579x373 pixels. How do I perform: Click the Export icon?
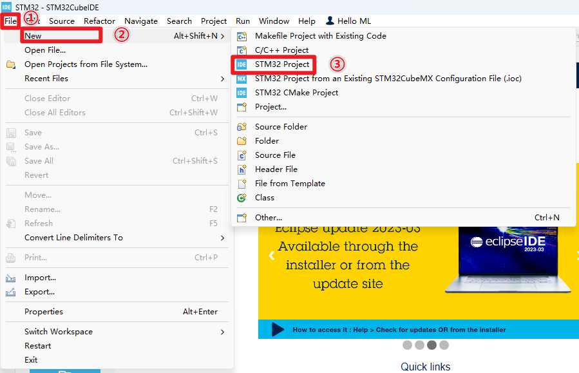tap(11, 292)
